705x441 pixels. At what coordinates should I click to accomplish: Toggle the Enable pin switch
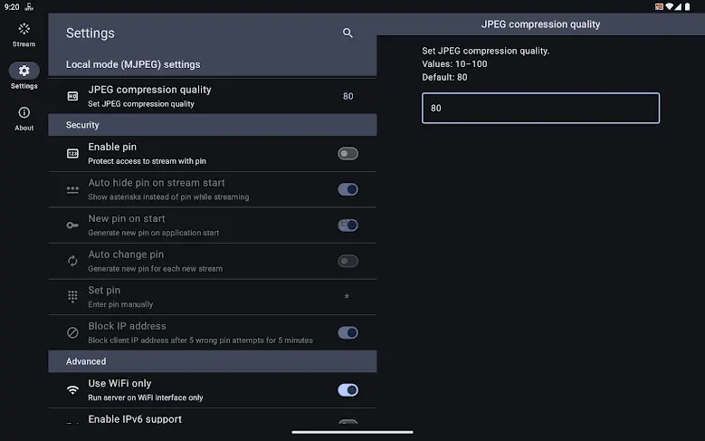click(348, 154)
